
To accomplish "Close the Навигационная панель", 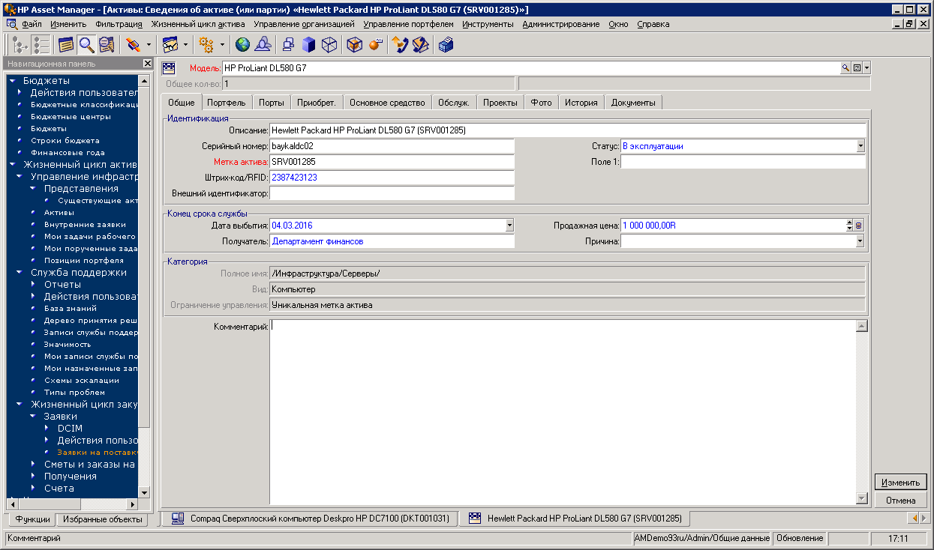I will 147,64.
